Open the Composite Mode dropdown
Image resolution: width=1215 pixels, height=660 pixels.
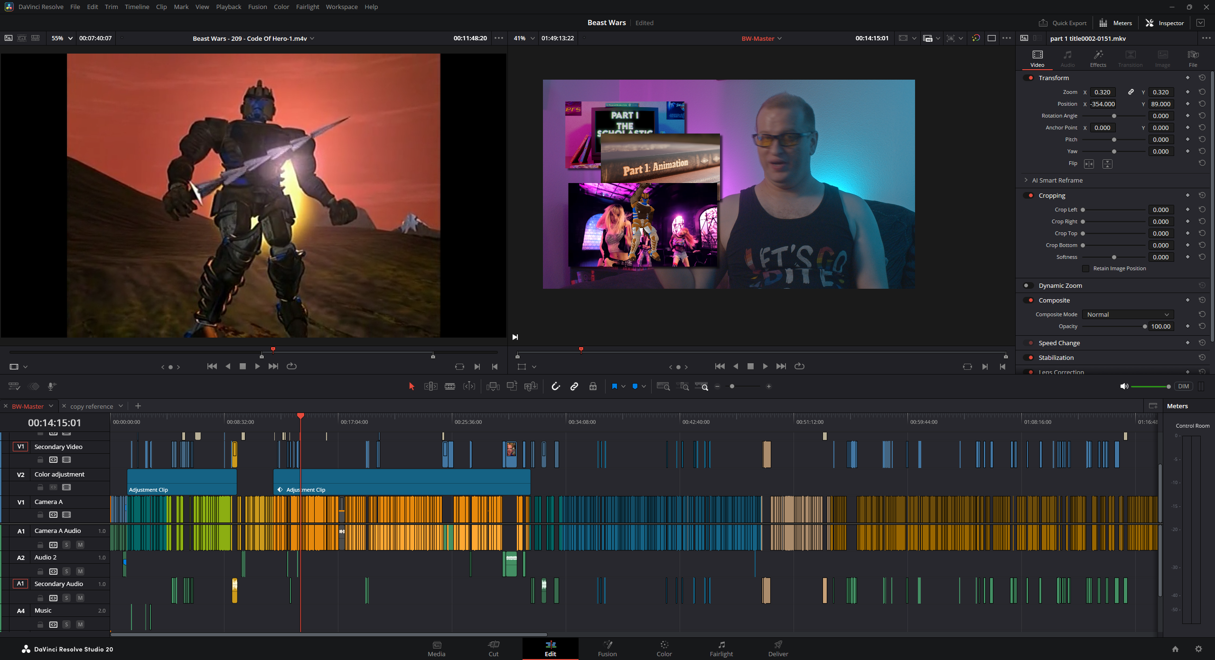click(1128, 314)
